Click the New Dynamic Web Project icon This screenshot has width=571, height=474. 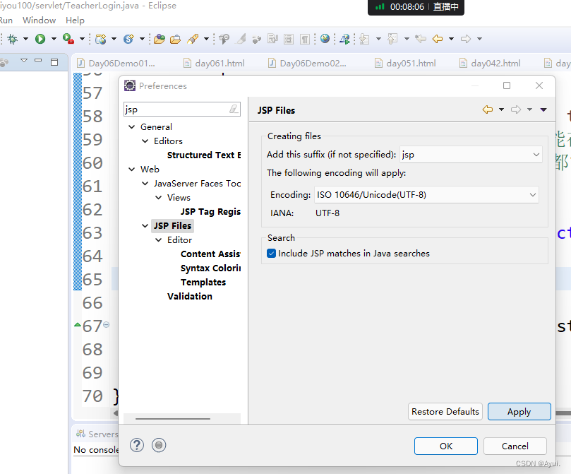point(101,39)
